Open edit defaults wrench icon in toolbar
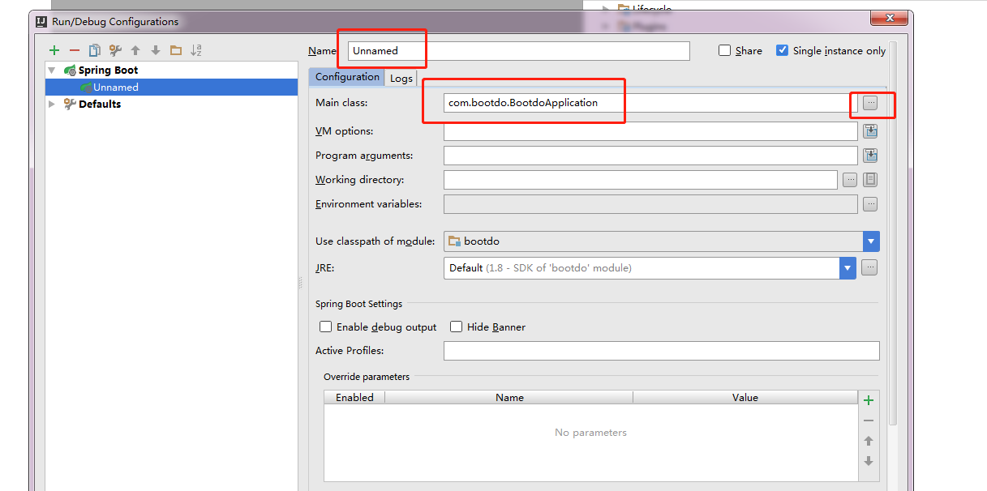Viewport: 987px width, 491px height. (115, 50)
